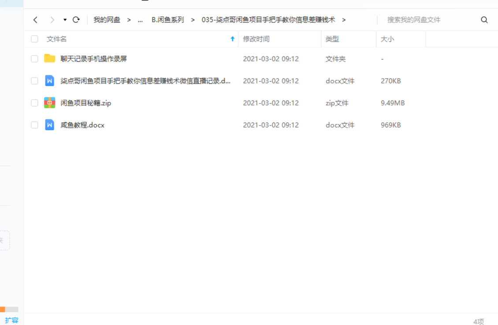The image size is (498, 325).
Task: Select the 咸鱼教程.docx document icon
Action: coord(49,125)
